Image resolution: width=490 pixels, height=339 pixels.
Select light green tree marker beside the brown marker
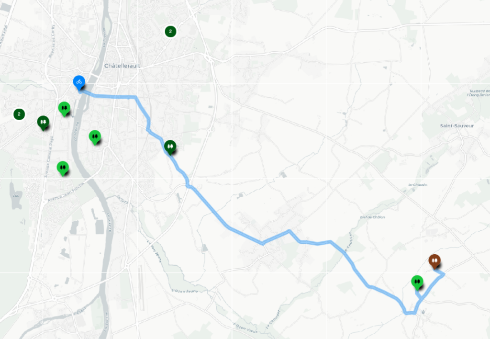(x=417, y=282)
